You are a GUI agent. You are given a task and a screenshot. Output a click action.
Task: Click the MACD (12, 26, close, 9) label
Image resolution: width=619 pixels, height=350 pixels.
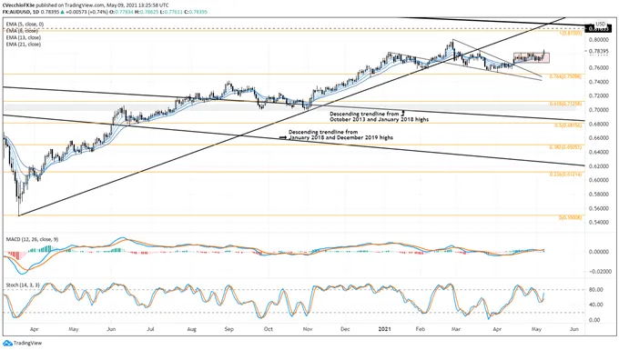[x=33, y=239]
